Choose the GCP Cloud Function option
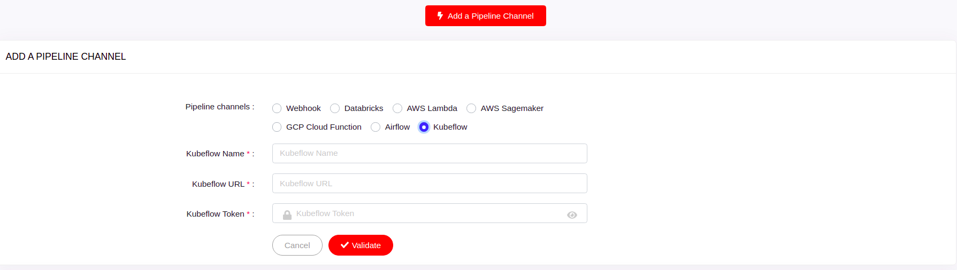Image resolution: width=957 pixels, height=270 pixels. [277, 127]
